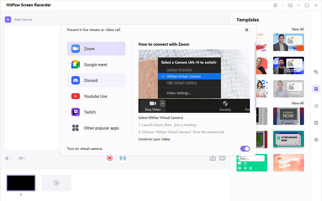
Task: Select Youtube Live in the app list
Action: point(96,96)
